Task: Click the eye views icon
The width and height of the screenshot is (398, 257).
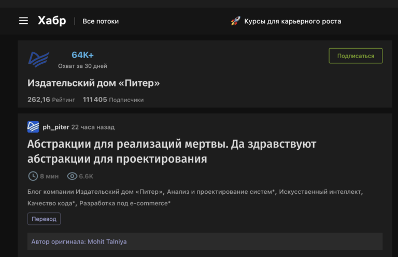Action: [72, 176]
